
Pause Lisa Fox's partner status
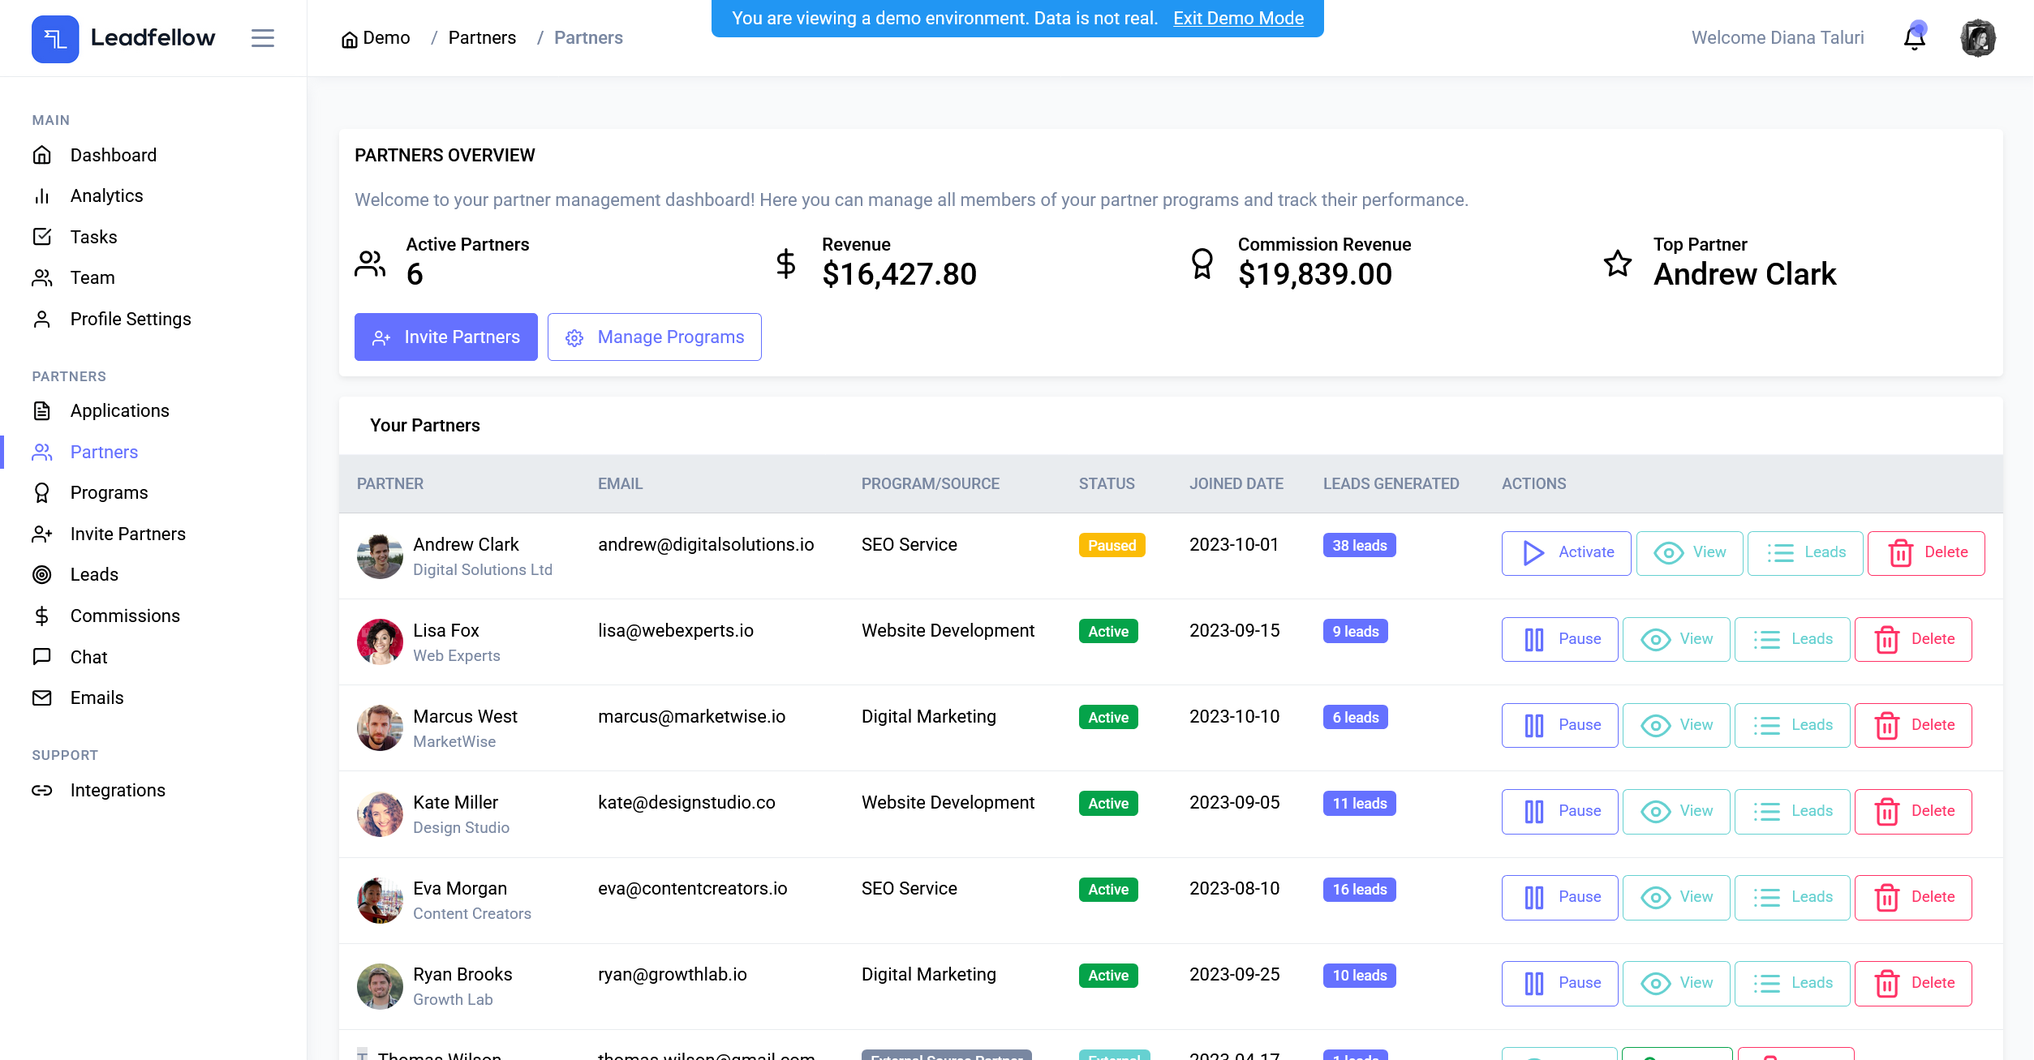[1559, 639]
